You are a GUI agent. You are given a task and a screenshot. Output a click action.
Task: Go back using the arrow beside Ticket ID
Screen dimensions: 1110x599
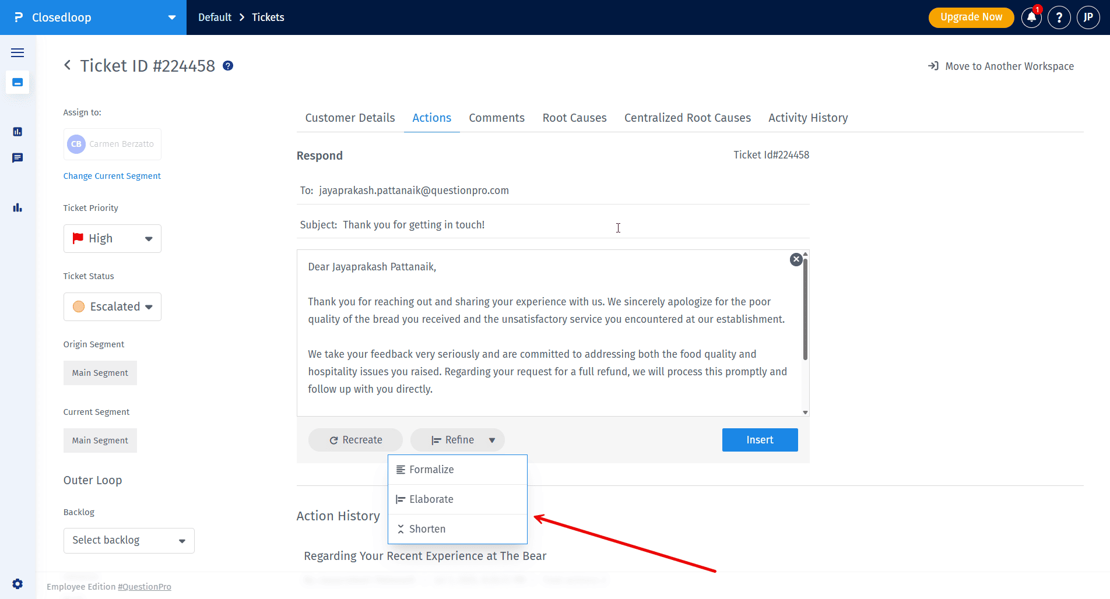68,65
